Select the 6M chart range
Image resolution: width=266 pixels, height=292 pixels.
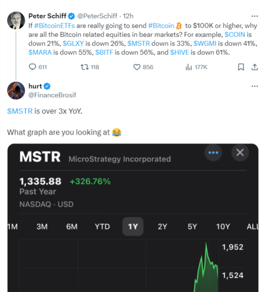coord(72,227)
